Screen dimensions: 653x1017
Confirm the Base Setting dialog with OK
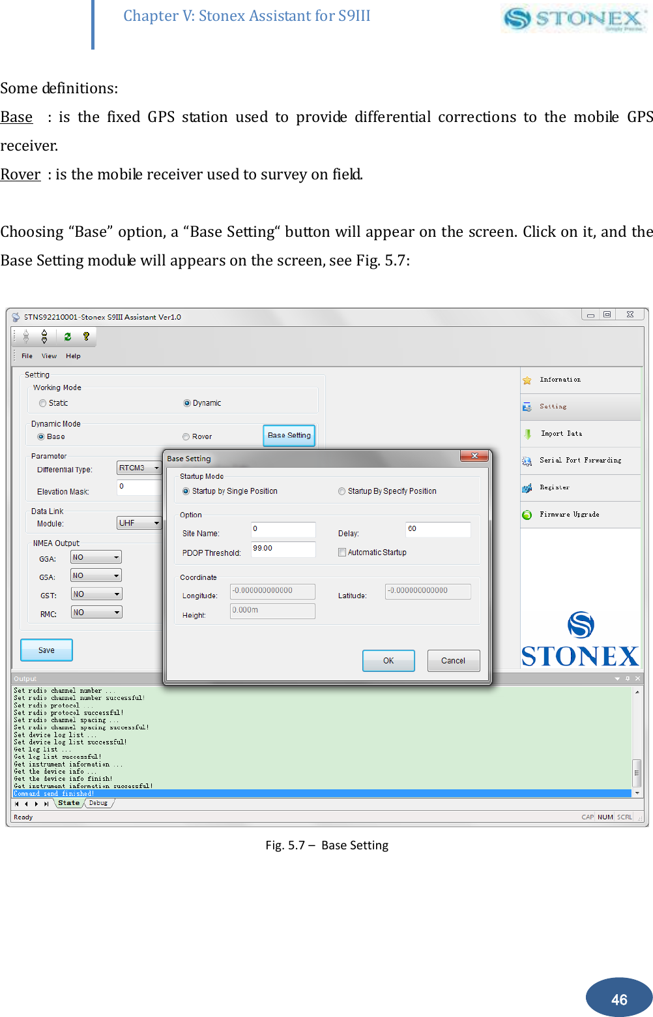coord(388,661)
